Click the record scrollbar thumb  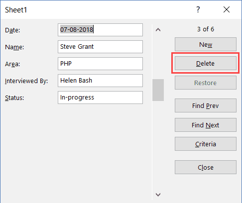[158, 90]
